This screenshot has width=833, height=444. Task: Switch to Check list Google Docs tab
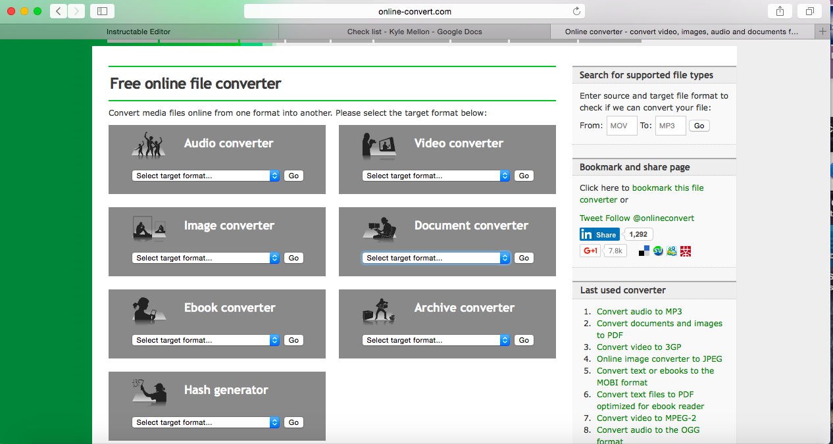(x=415, y=32)
